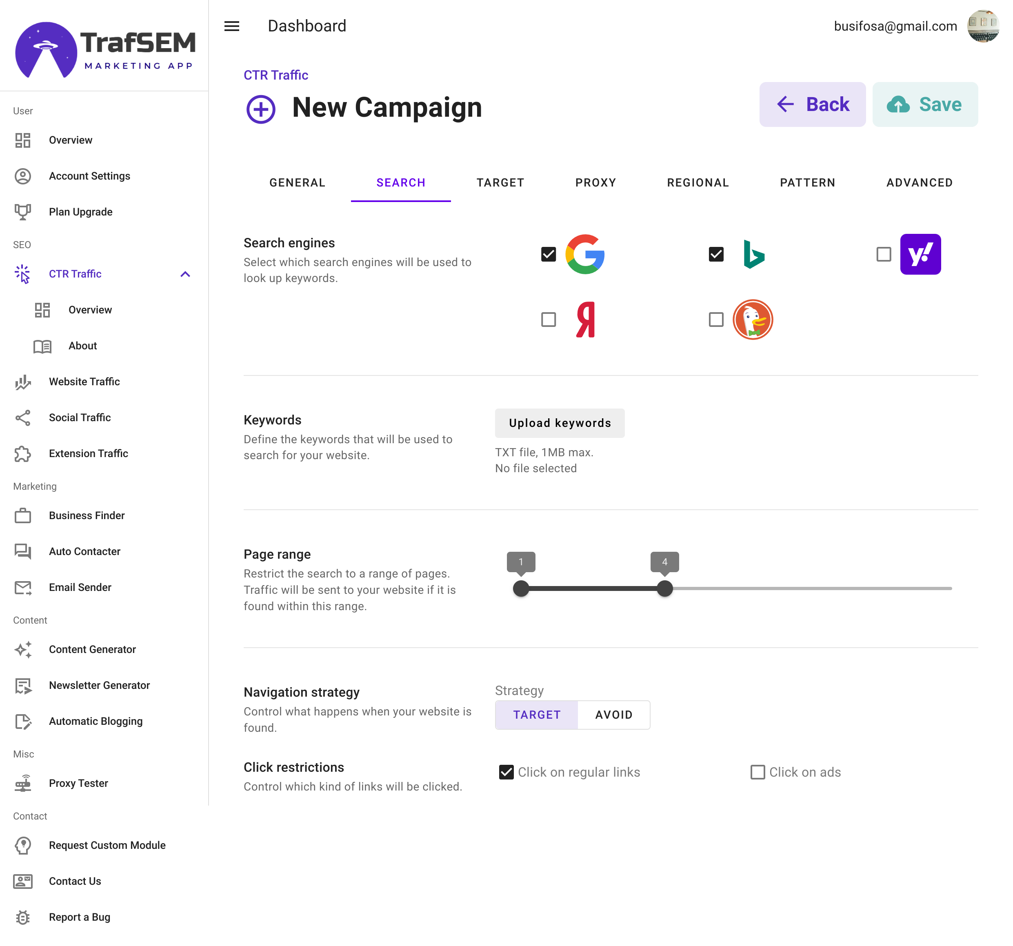
Task: Click the Overview dashboard icon under User
Action: click(x=23, y=140)
